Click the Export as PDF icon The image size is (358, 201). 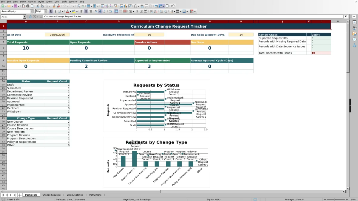pyautogui.click(x=23, y=6)
